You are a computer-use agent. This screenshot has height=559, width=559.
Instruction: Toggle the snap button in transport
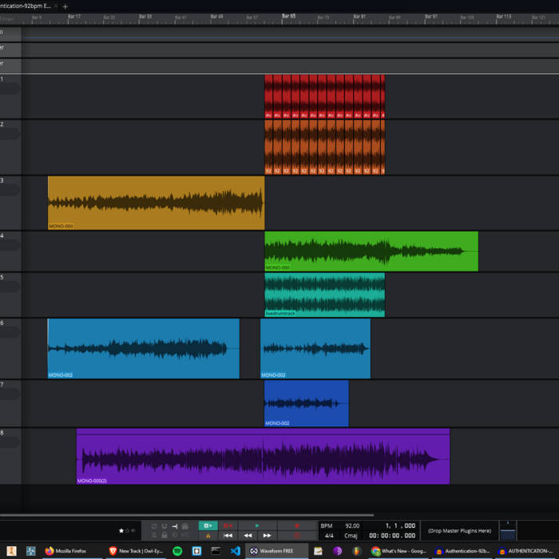point(164,526)
